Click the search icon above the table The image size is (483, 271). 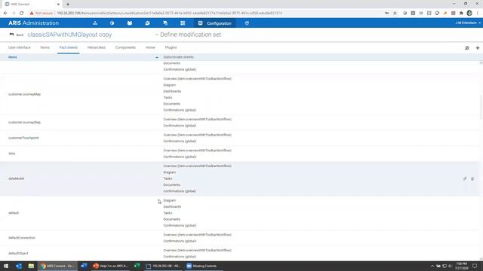pos(467,48)
